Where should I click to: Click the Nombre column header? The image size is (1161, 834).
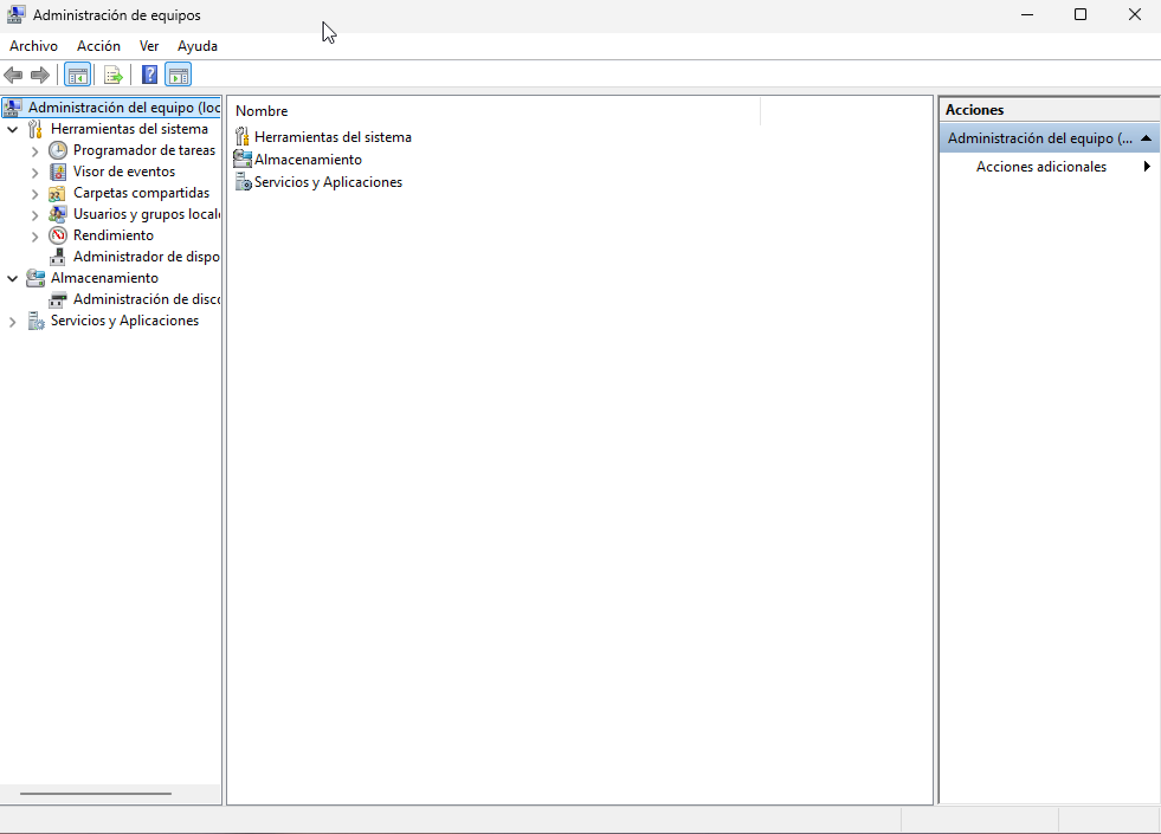click(494, 111)
